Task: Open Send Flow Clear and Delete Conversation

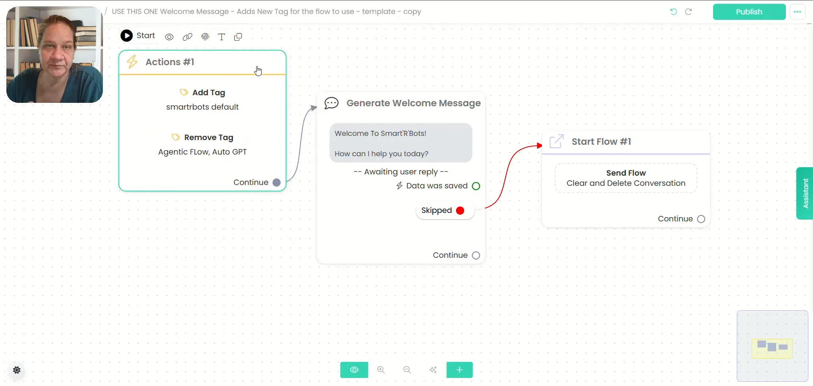Action: [x=626, y=178]
